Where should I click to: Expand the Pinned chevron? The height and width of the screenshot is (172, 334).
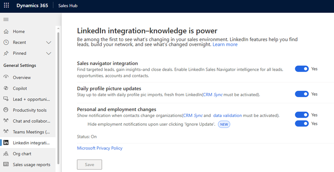click(49, 53)
